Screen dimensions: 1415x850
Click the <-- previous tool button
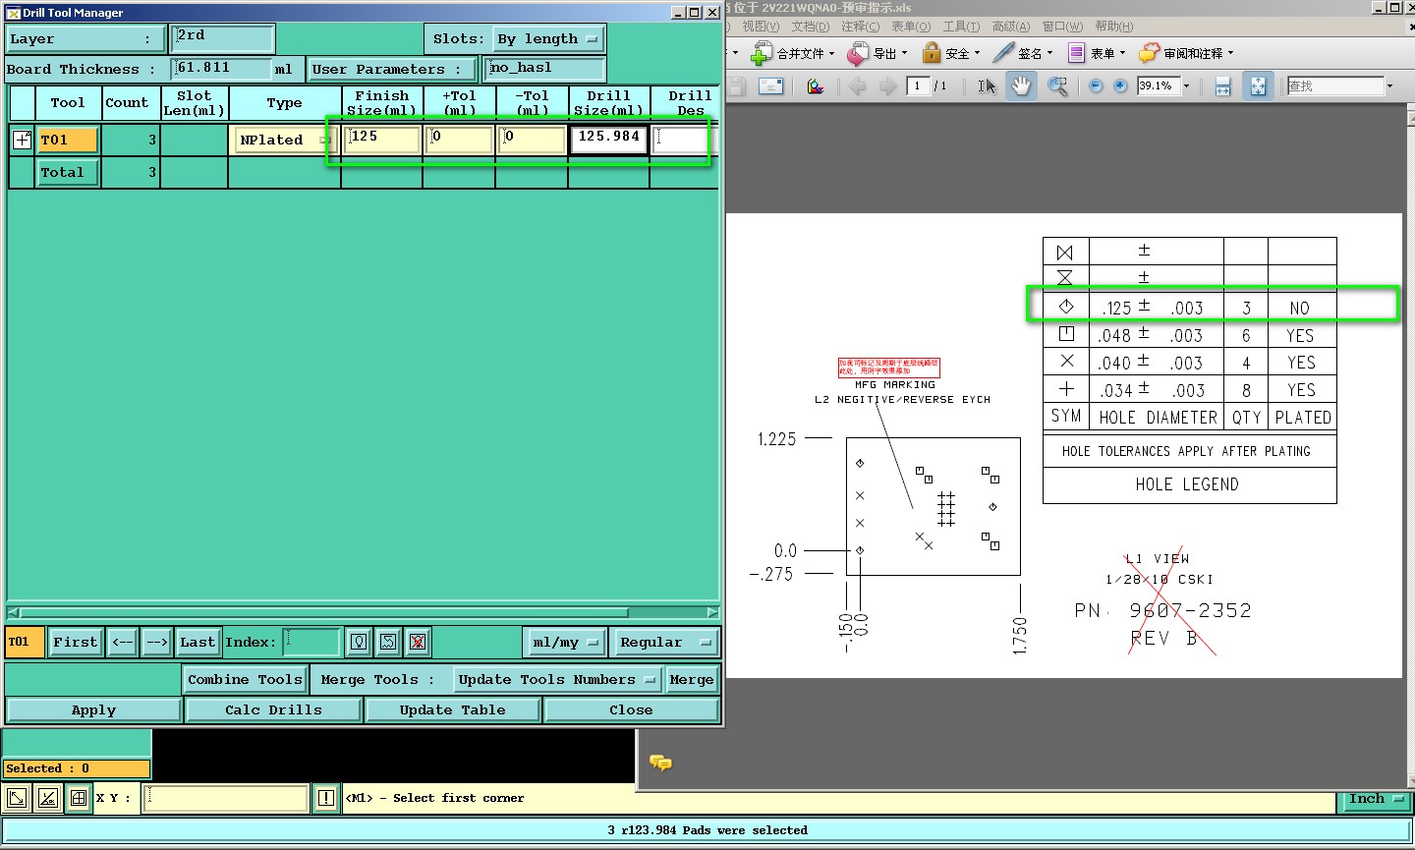tap(123, 642)
